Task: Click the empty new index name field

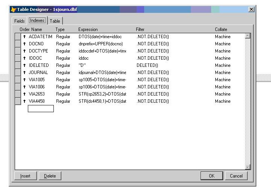Action: point(41,109)
